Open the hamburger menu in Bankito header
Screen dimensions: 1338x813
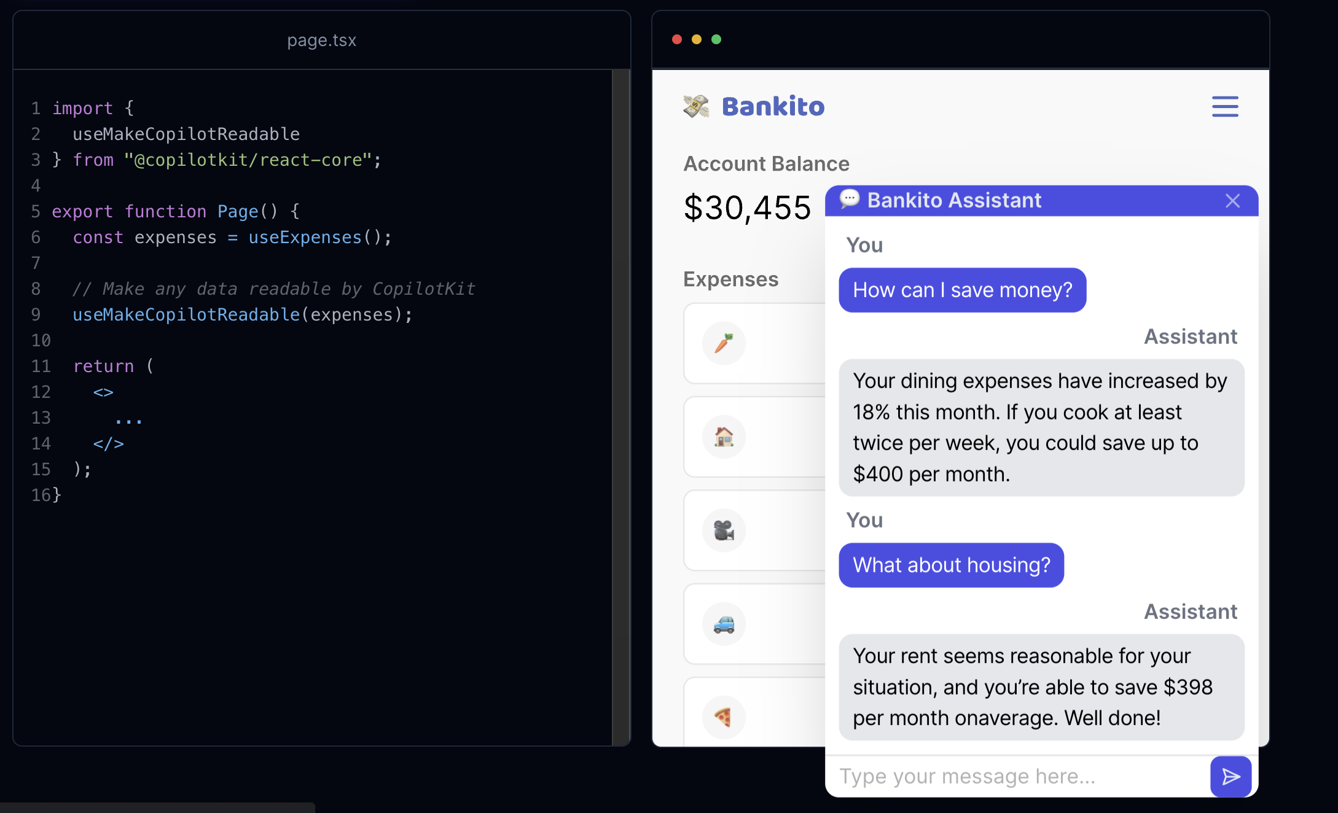tap(1224, 106)
